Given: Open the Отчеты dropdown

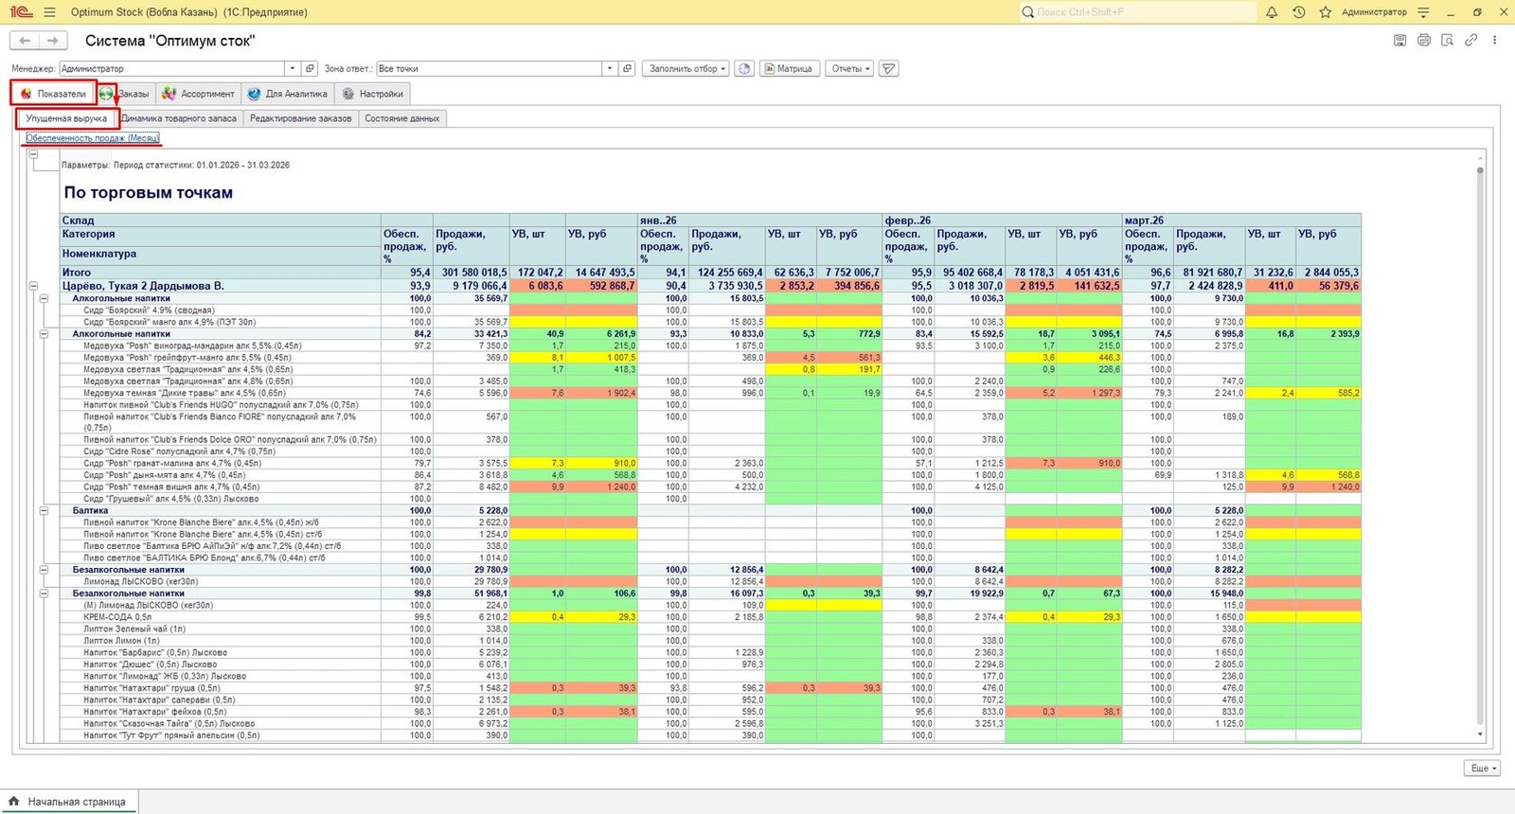Looking at the screenshot, I should point(850,68).
